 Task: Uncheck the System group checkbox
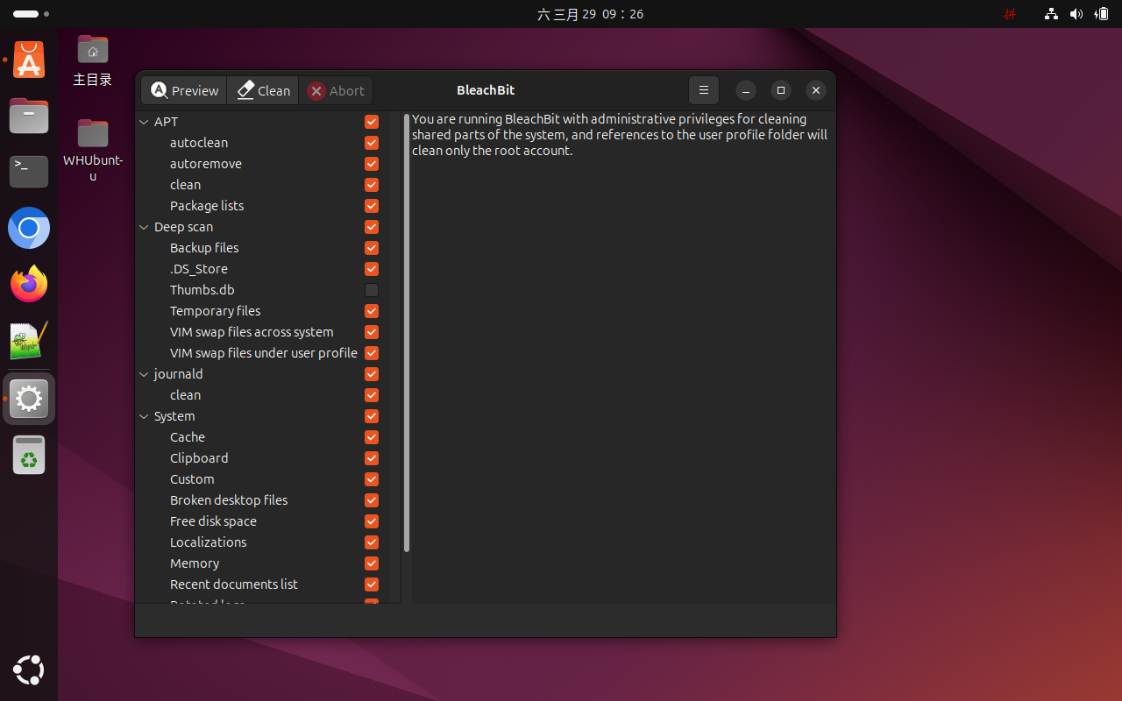click(372, 416)
